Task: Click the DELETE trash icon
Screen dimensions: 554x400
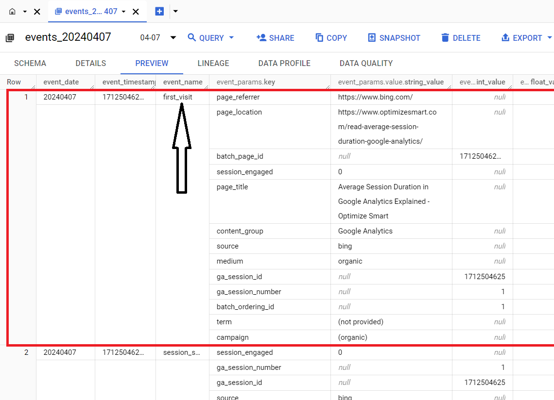Action: click(445, 38)
